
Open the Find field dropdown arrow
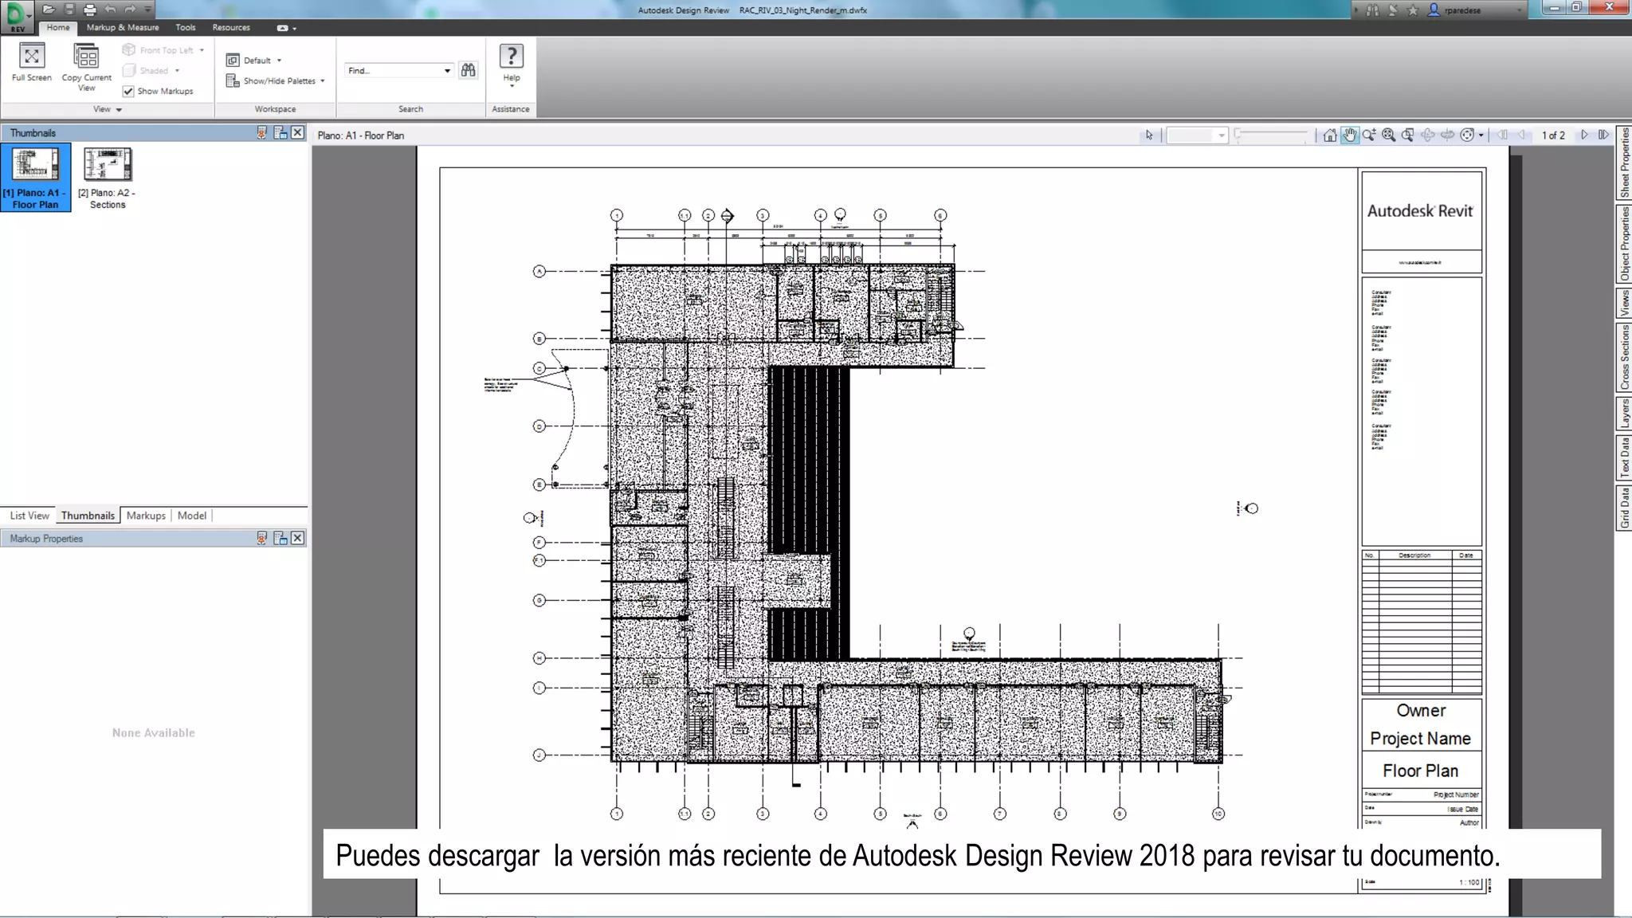coord(447,70)
